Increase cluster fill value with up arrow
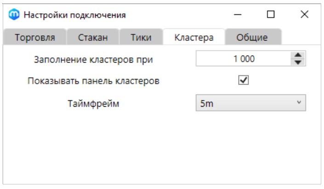The image size is (324, 189). click(x=298, y=56)
